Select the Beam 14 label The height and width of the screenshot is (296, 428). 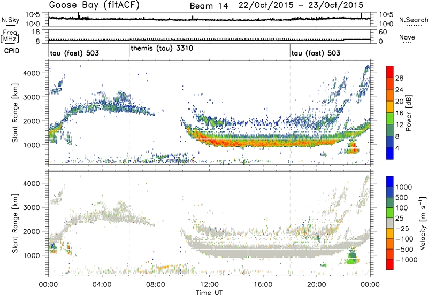tap(209, 6)
